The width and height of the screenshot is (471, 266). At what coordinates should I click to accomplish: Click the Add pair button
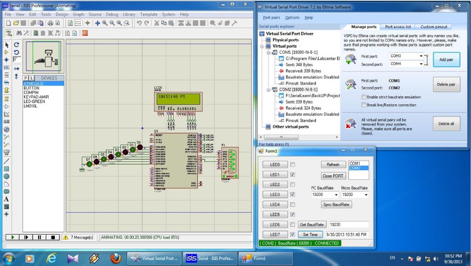pos(446,59)
